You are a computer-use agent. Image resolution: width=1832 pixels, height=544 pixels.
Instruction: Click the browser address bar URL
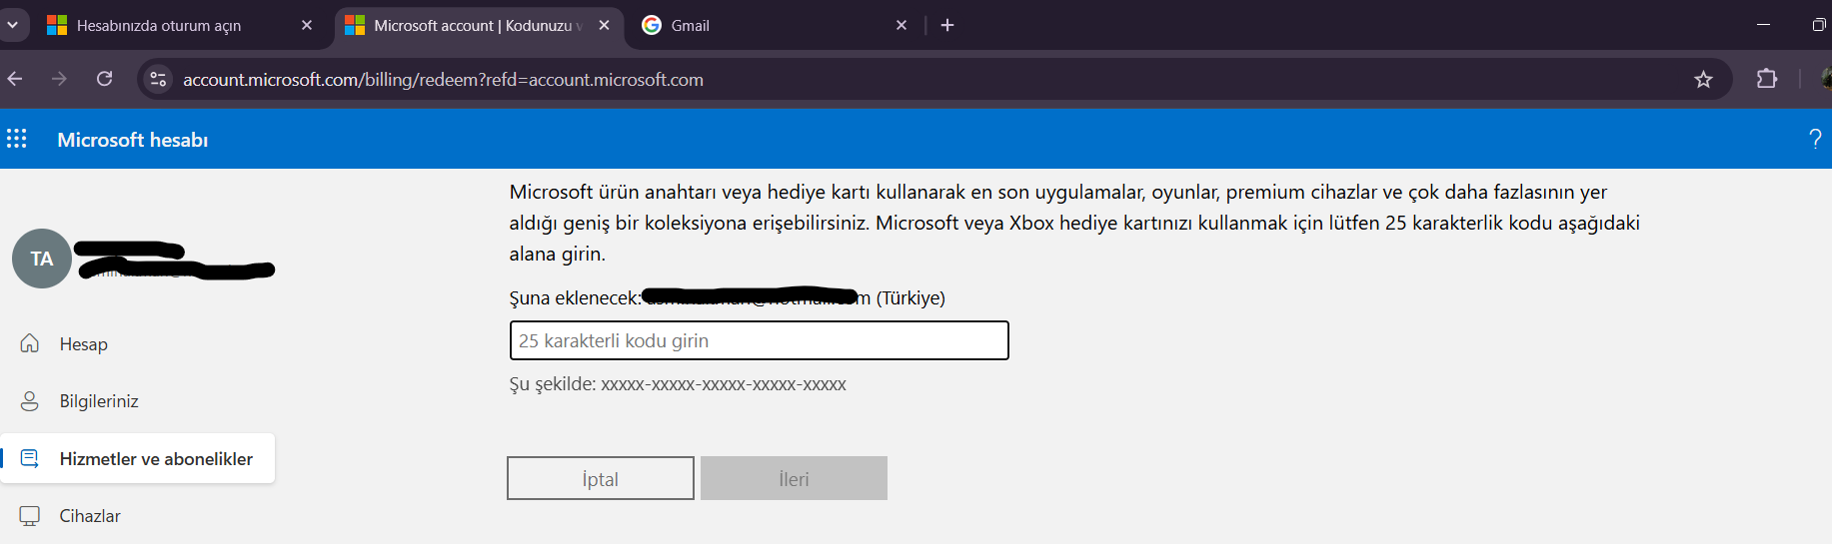pyautogui.click(x=443, y=79)
